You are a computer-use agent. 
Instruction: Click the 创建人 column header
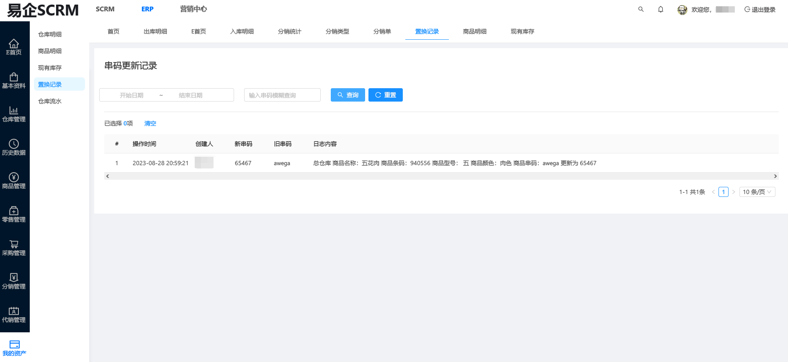(204, 144)
